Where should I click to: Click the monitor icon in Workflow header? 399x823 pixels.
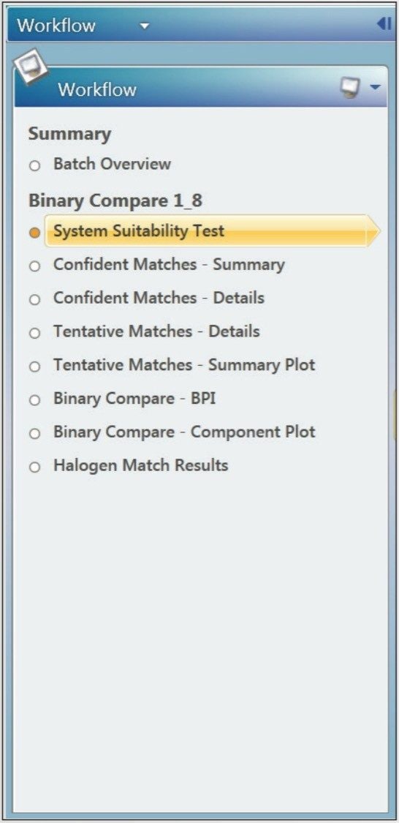(350, 87)
